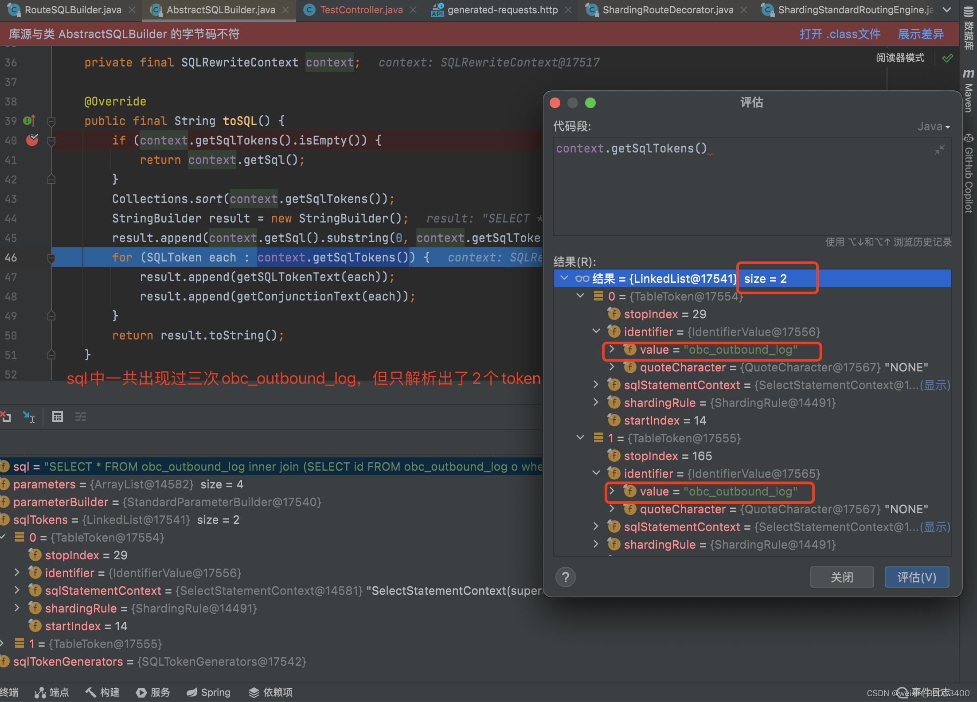Viewport: 977px width, 702px height.
Task: Close the RouteSQLBuilder.java tab
Action: coord(132,10)
